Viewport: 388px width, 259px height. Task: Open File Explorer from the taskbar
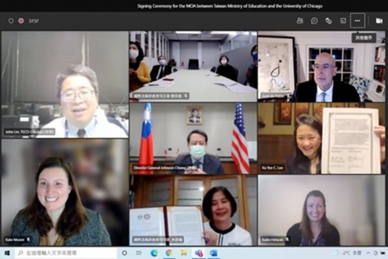(x=184, y=253)
